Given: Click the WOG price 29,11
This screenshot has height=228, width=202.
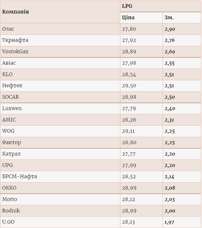Looking at the screenshot, I should (129, 131).
